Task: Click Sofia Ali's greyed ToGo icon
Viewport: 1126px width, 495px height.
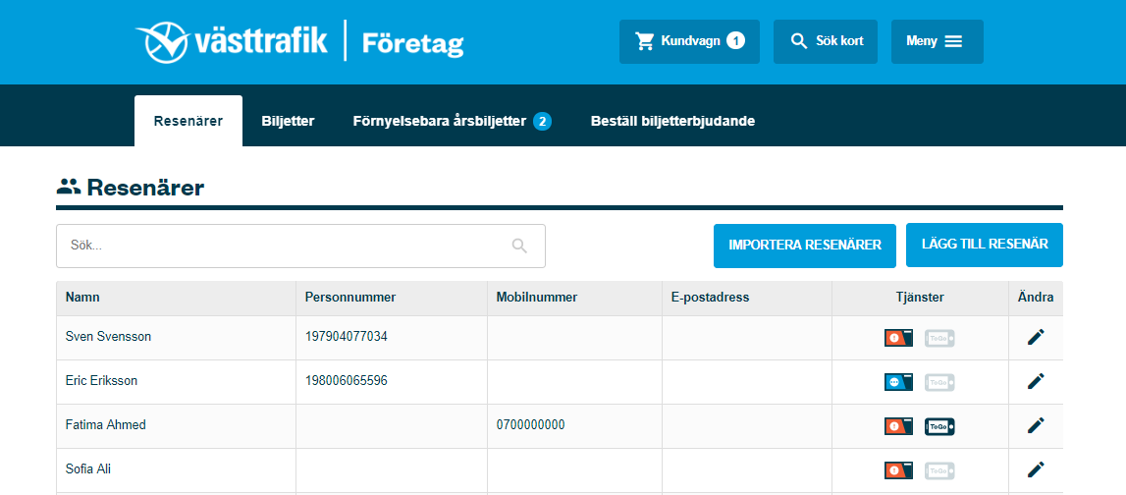Action: (939, 470)
